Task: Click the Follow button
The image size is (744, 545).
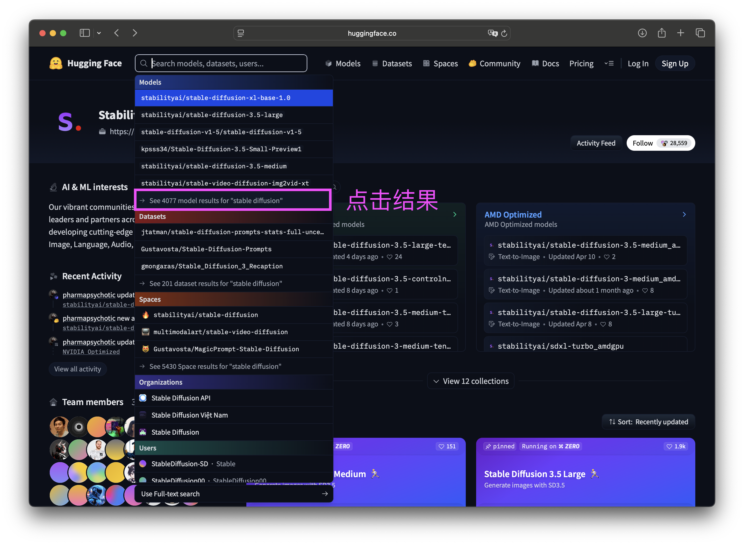Action: [642, 143]
